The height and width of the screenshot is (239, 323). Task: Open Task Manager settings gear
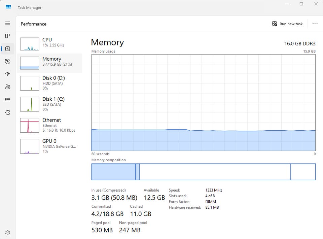[x=8, y=233]
